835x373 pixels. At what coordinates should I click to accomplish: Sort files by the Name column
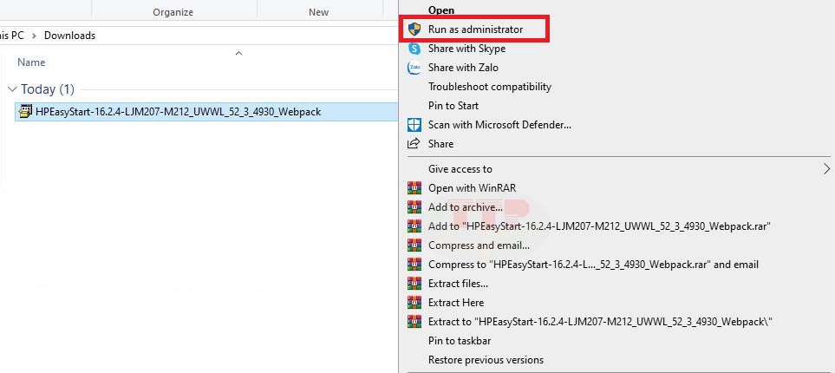(x=31, y=62)
